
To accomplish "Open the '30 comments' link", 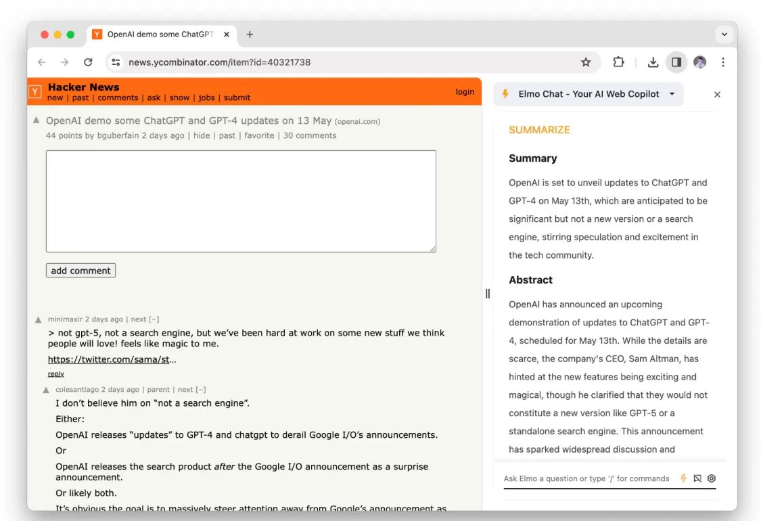I will (x=310, y=135).
